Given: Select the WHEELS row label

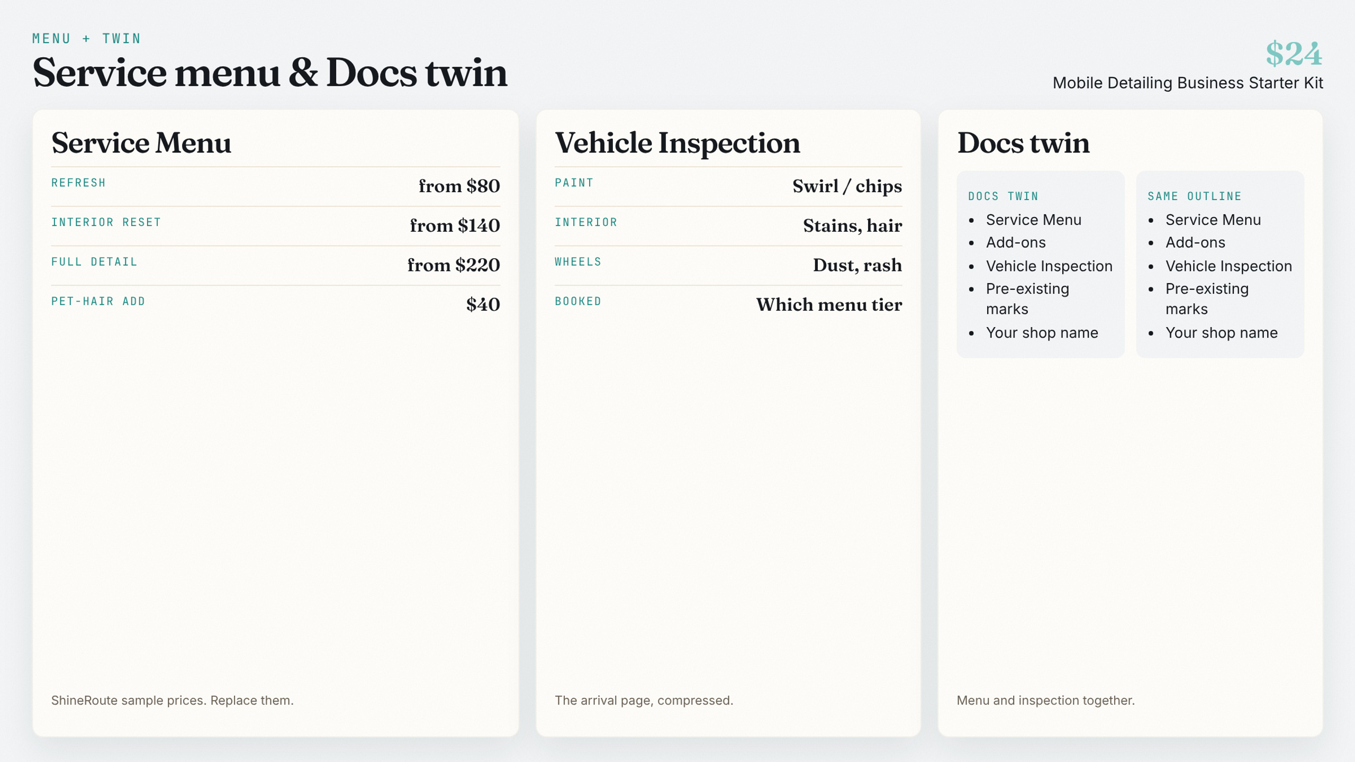Looking at the screenshot, I should pyautogui.click(x=578, y=262).
